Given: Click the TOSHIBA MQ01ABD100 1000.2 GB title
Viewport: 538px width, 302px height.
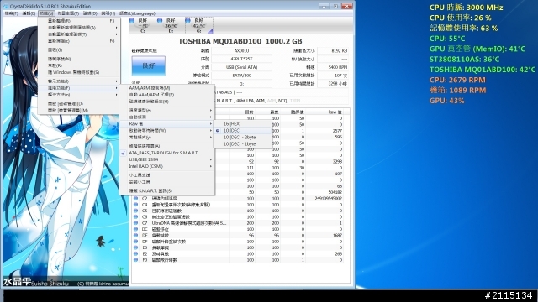Looking at the screenshot, I should 240,41.
